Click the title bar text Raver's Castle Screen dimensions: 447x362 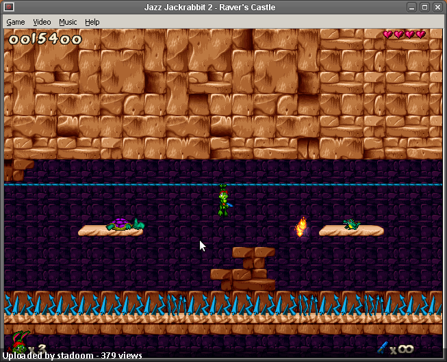[x=247, y=7]
